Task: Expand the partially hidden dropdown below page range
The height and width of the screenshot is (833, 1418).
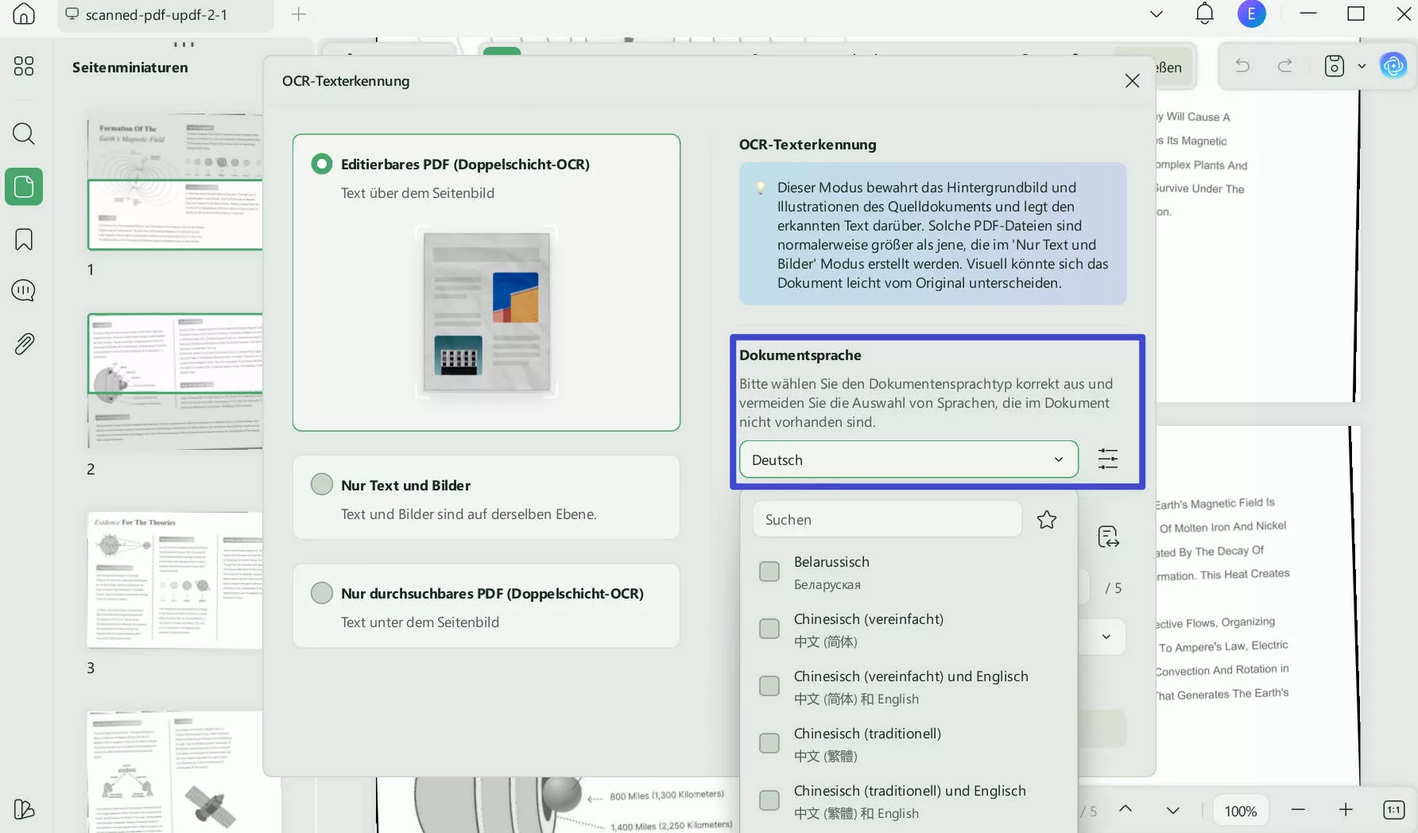Action: pyautogui.click(x=1106, y=637)
